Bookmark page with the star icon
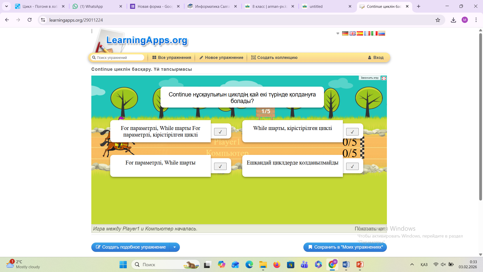Viewport: 483px width, 272px height. tap(438, 20)
